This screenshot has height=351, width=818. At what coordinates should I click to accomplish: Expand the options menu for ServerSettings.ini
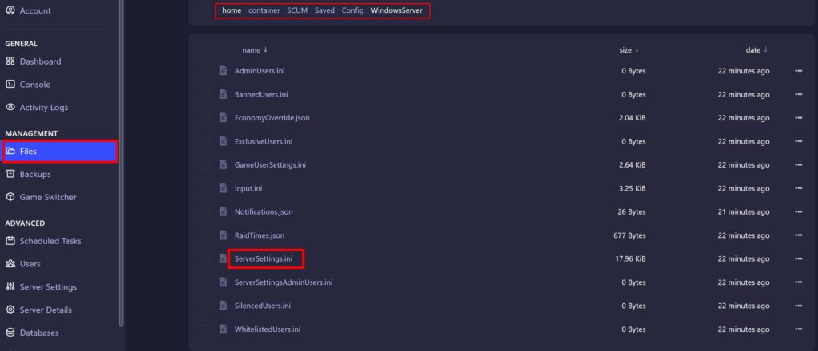pyautogui.click(x=798, y=259)
